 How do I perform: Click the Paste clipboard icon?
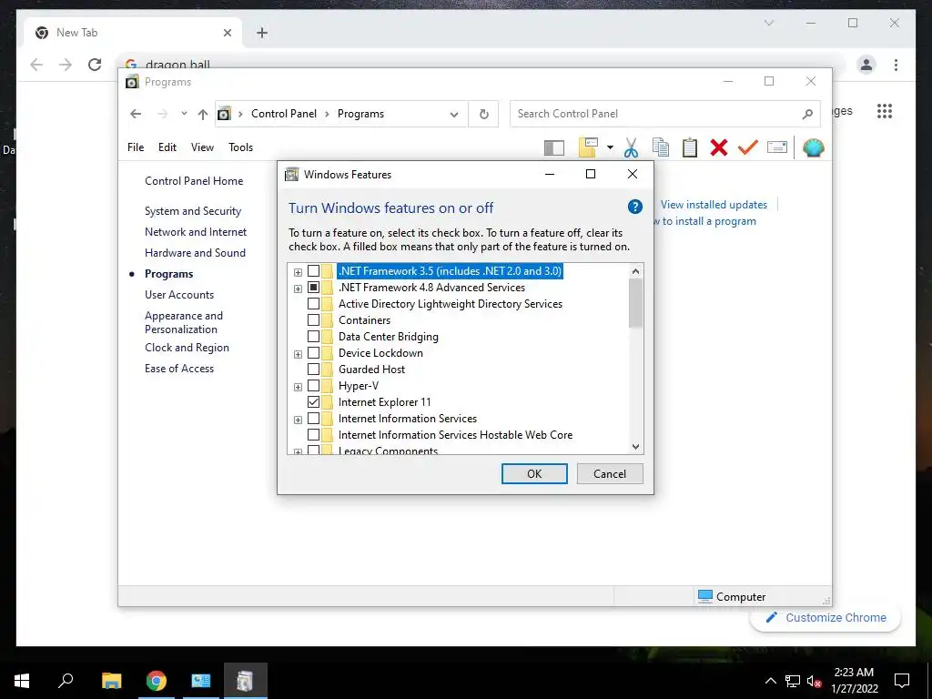690,147
